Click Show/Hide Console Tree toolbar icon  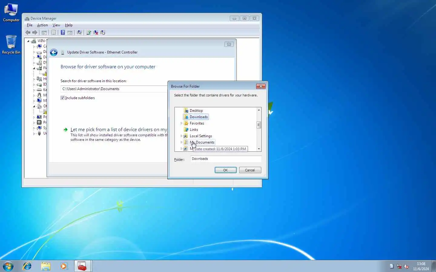(x=44, y=33)
